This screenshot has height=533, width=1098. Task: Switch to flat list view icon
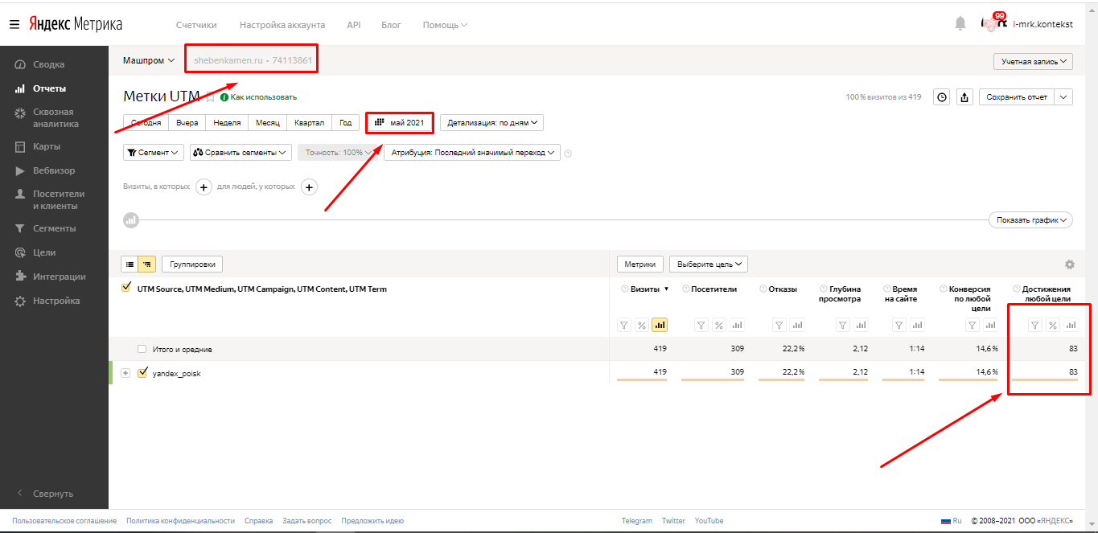[130, 264]
